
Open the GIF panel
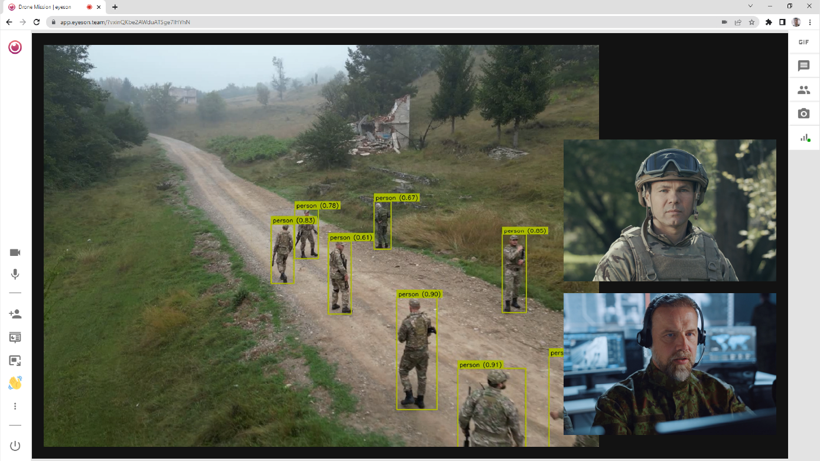coord(803,43)
